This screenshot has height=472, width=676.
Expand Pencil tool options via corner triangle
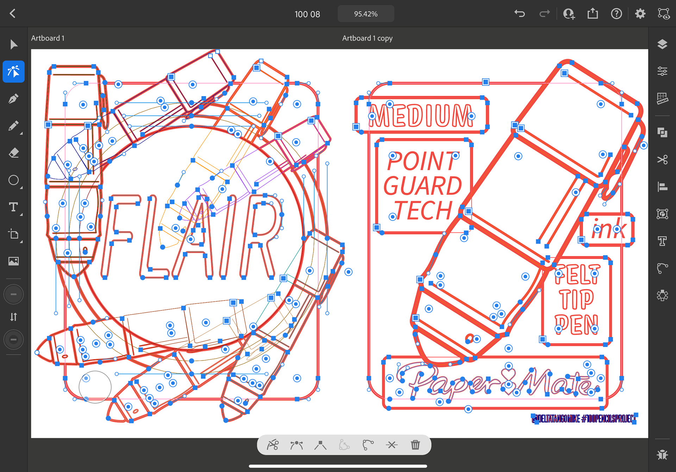[x=21, y=133]
